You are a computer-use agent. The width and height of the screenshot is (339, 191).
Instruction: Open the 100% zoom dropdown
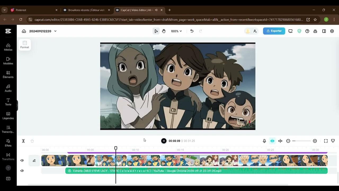pyautogui.click(x=176, y=31)
